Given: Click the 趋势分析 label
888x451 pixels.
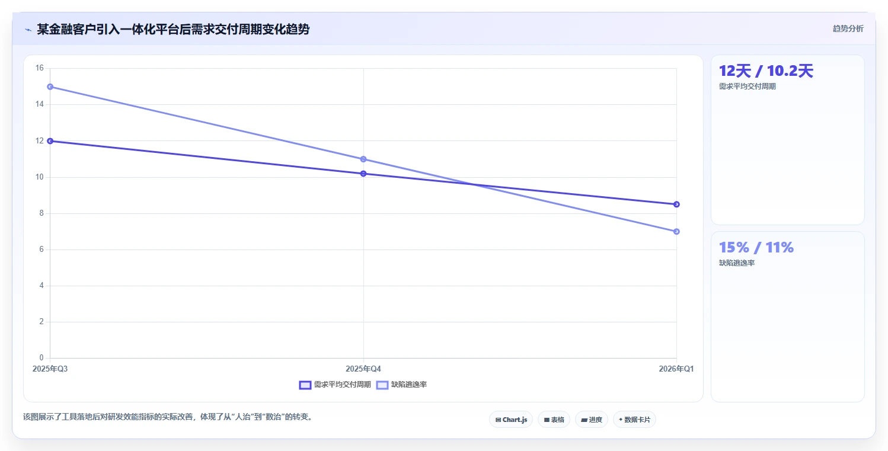Looking at the screenshot, I should tap(848, 28).
